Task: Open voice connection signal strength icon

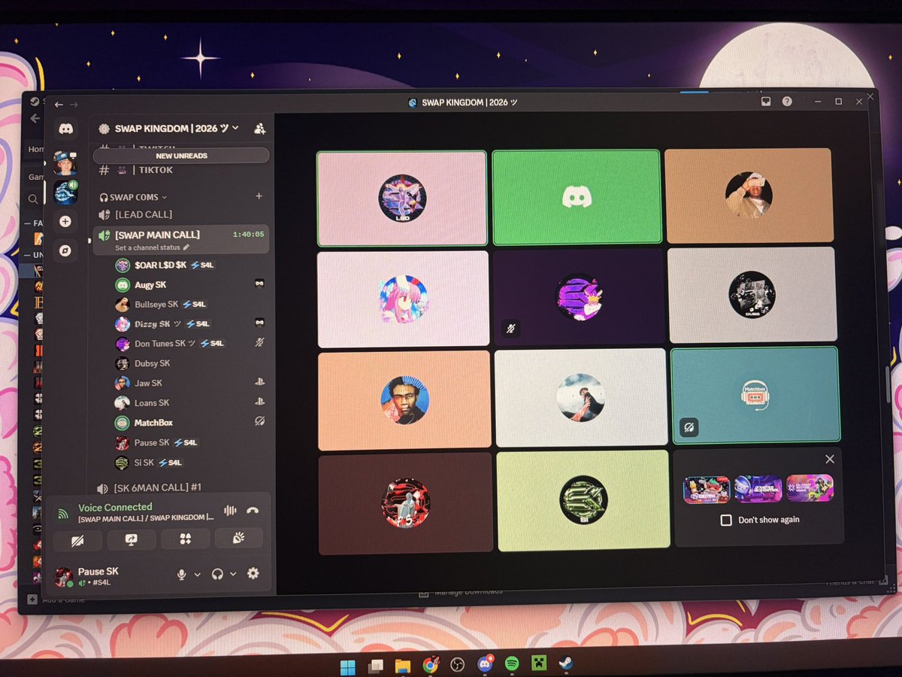Action: tap(63, 515)
